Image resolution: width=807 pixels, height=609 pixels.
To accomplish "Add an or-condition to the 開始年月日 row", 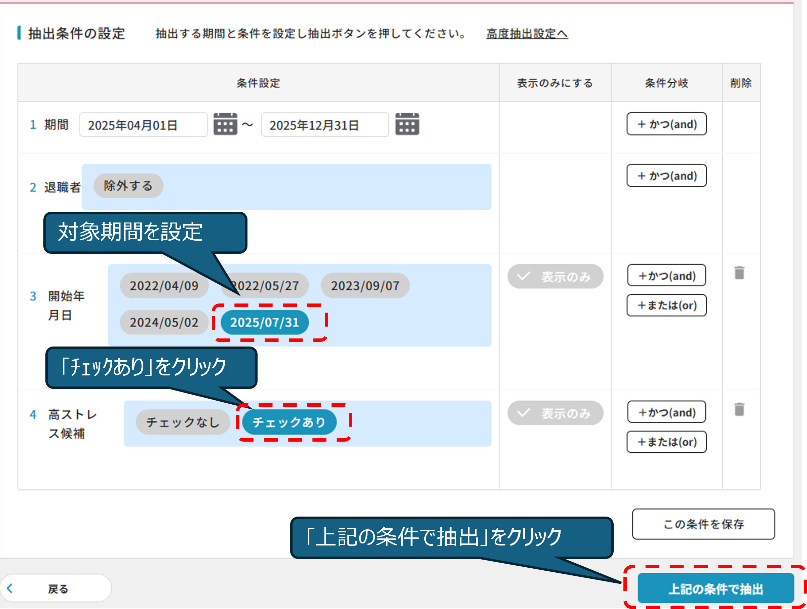I will (x=666, y=305).
